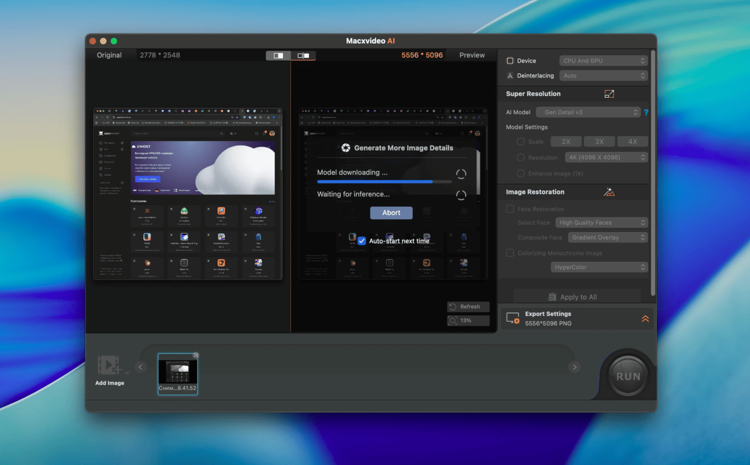Viewport: 750px width, 465px height.
Task: Open the 4K (4096 X 4096) resolution dropdown
Action: tap(606, 157)
